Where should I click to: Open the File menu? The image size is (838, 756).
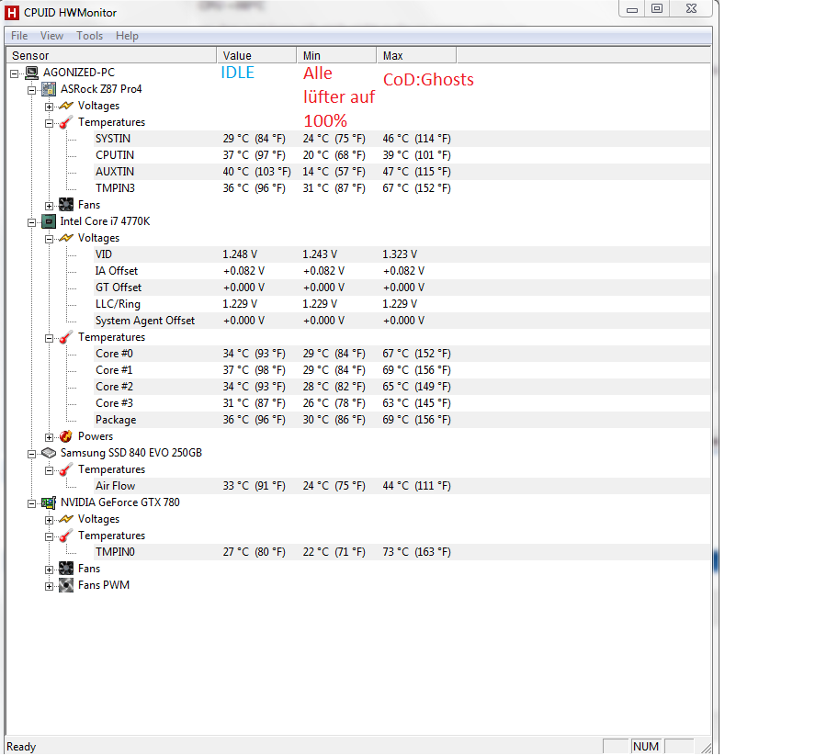(19, 36)
